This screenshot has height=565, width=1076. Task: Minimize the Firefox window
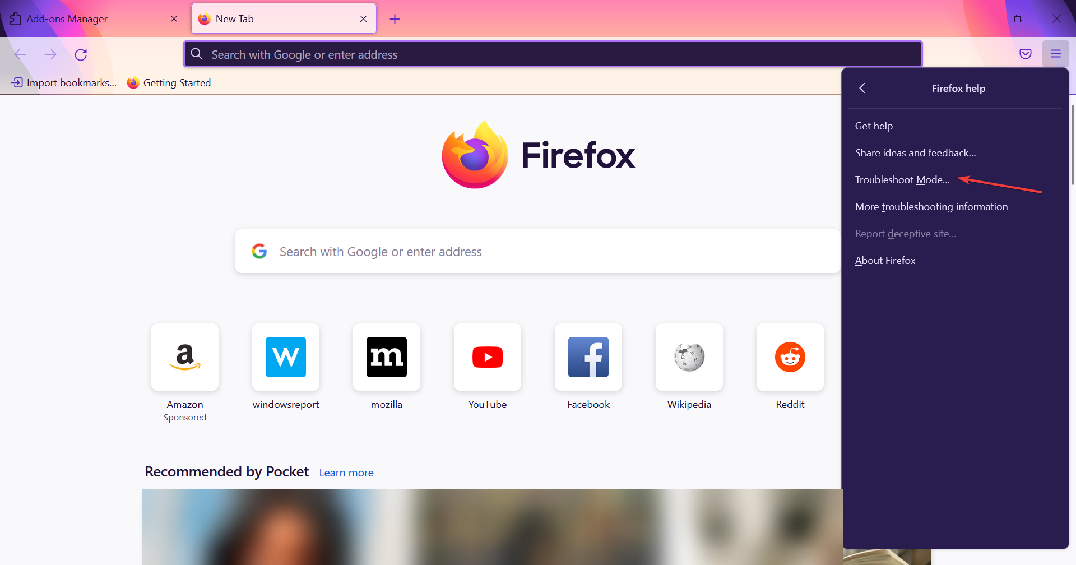tap(980, 18)
